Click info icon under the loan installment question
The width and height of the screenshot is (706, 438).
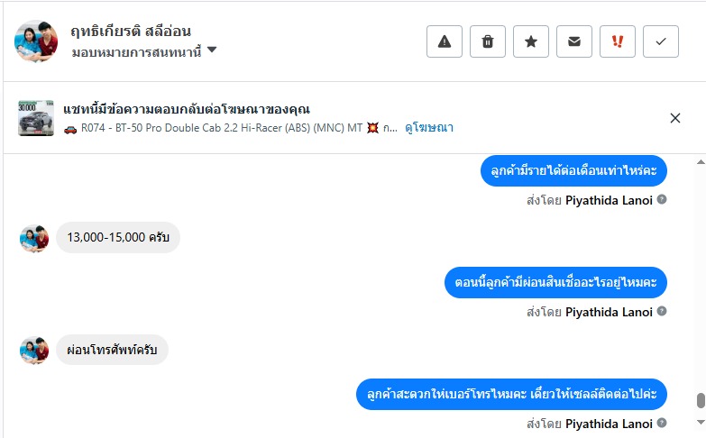[x=662, y=312]
